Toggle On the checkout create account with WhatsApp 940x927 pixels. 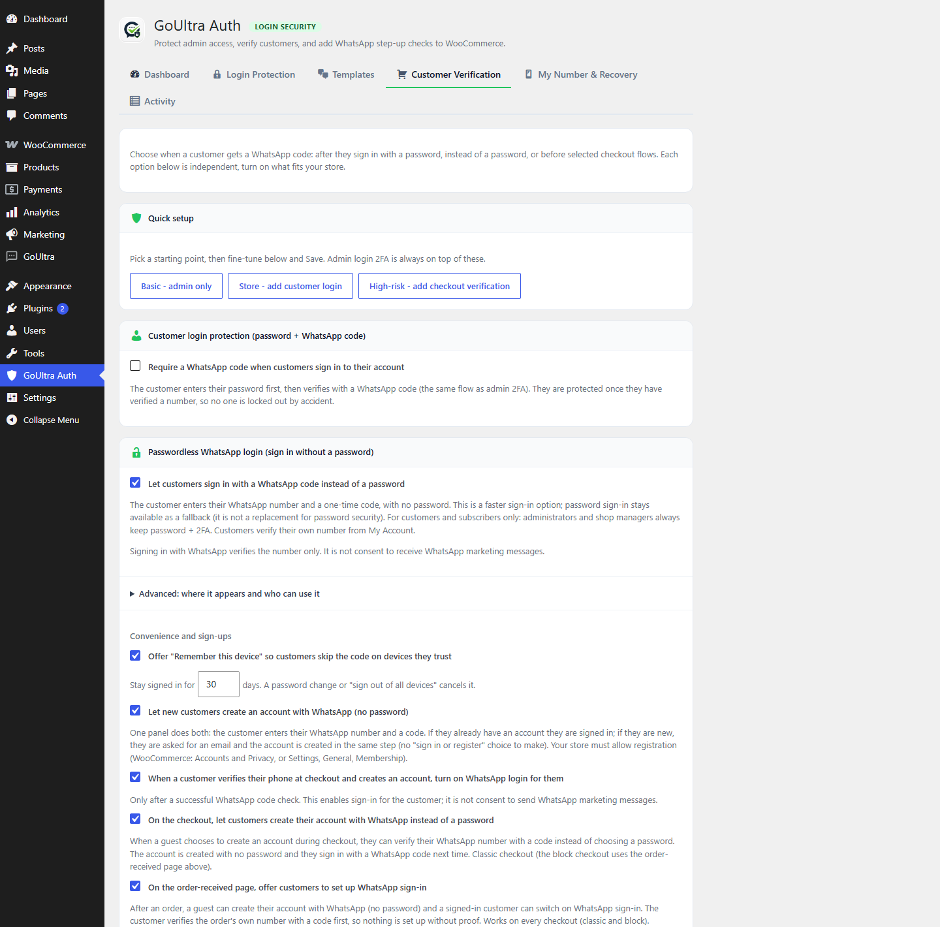click(135, 819)
